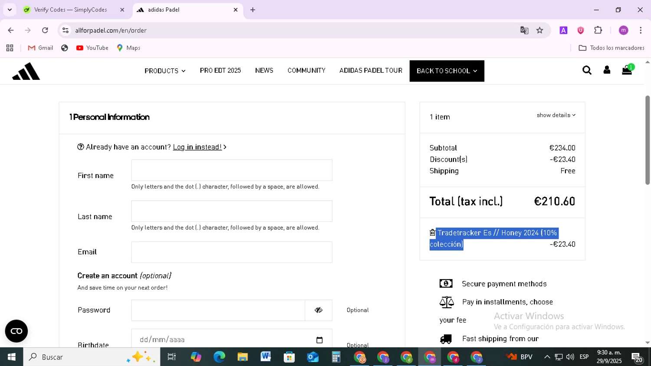The image size is (651, 366).
Task: Click the translate page icon
Action: coord(524,30)
